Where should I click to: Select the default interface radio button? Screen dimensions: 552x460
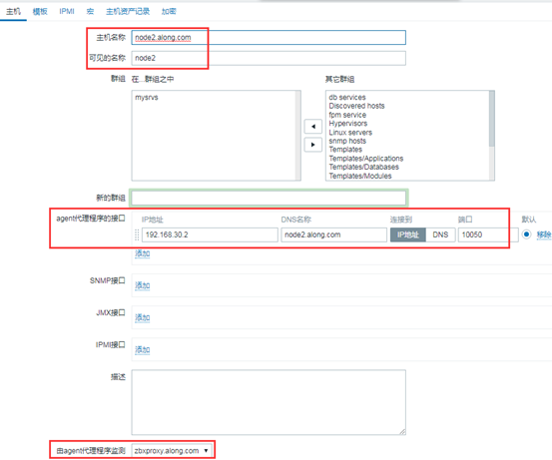[526, 234]
